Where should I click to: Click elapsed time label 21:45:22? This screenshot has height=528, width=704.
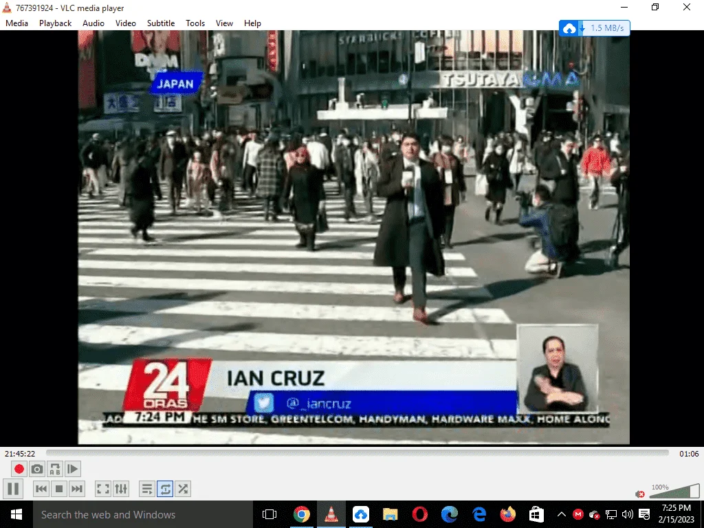(20, 454)
